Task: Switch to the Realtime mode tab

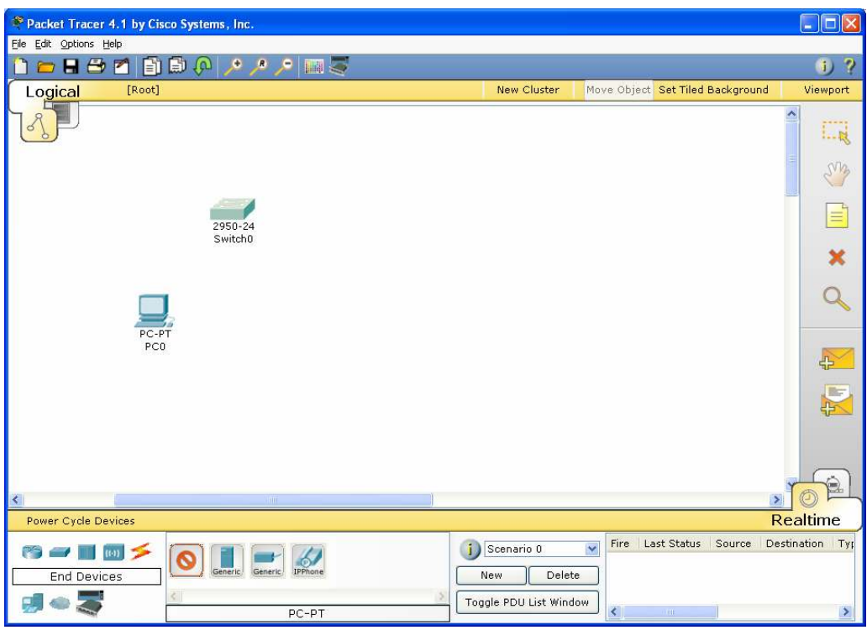Action: coord(806,520)
